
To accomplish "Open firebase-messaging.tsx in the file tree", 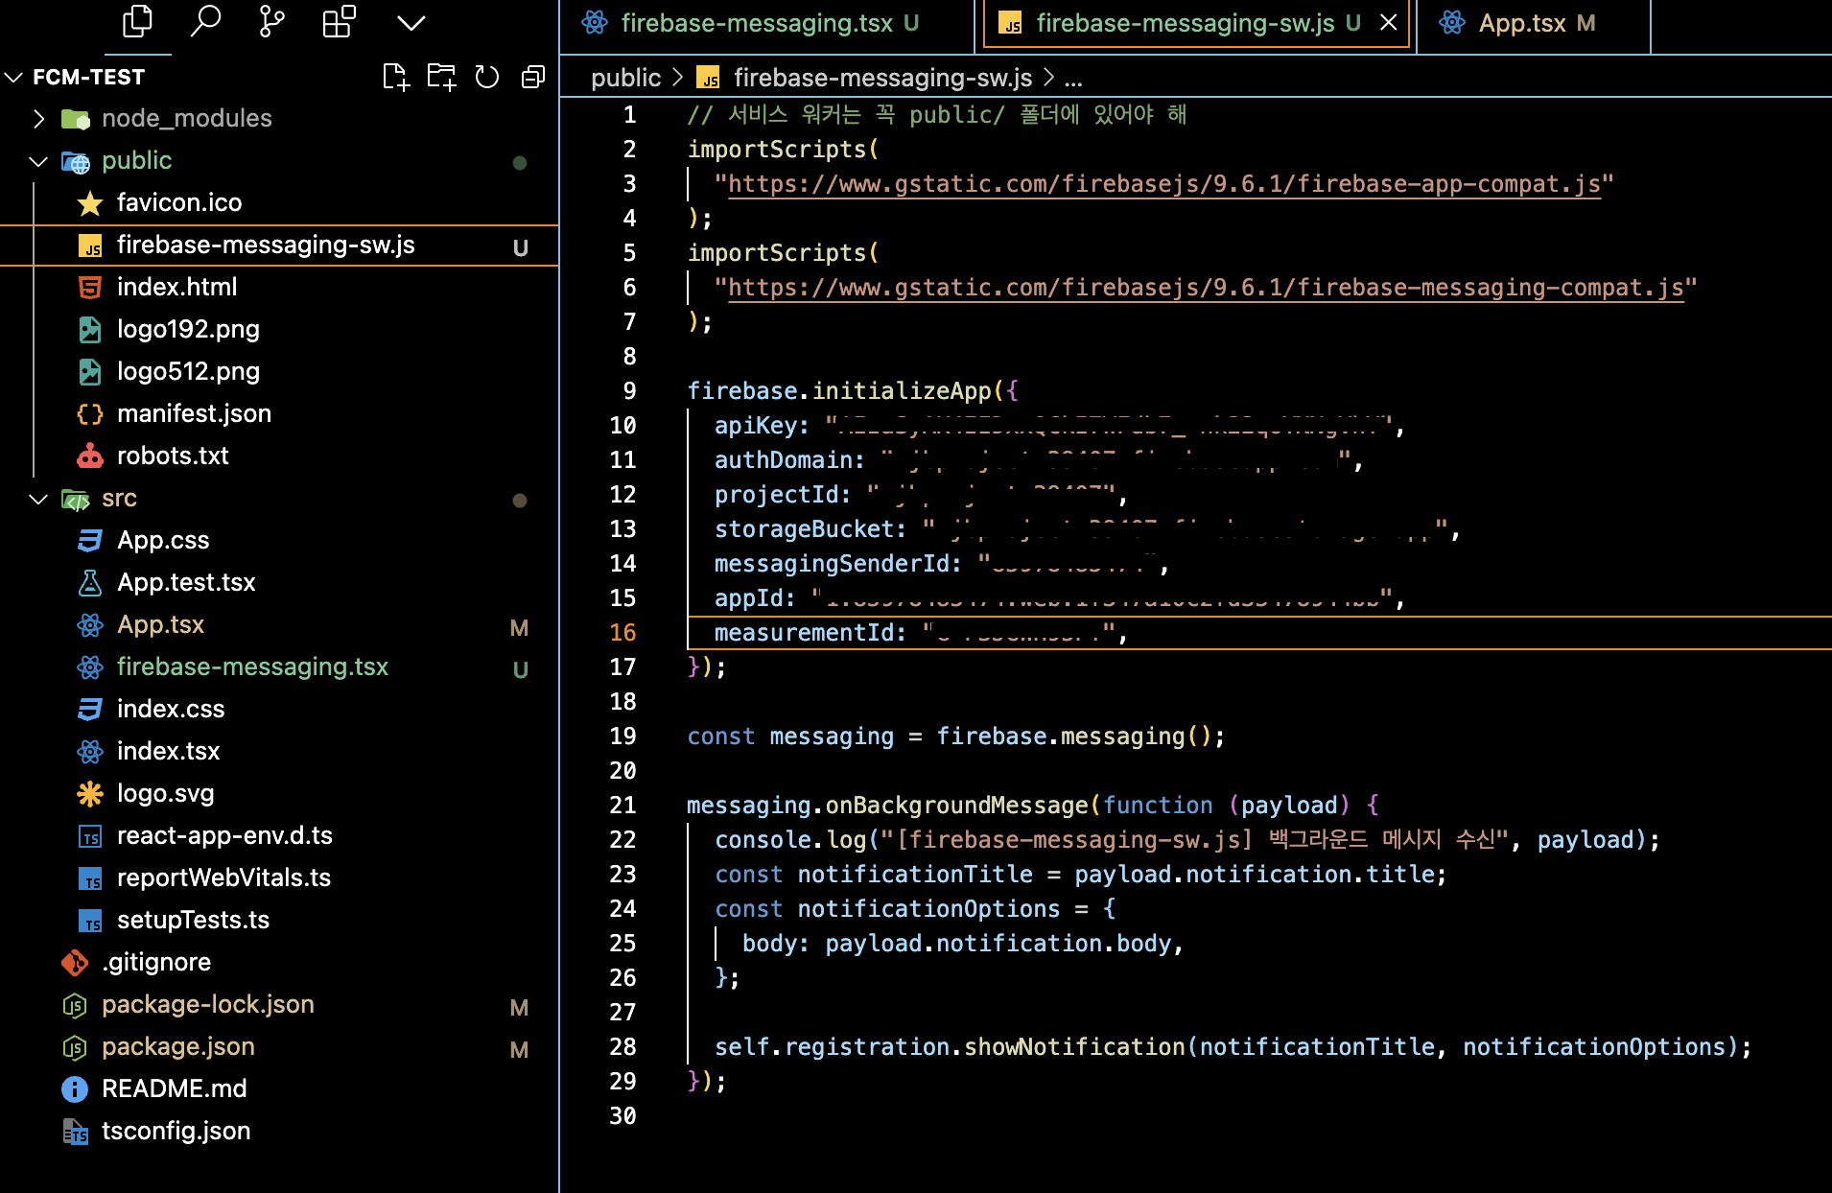I will point(252,667).
